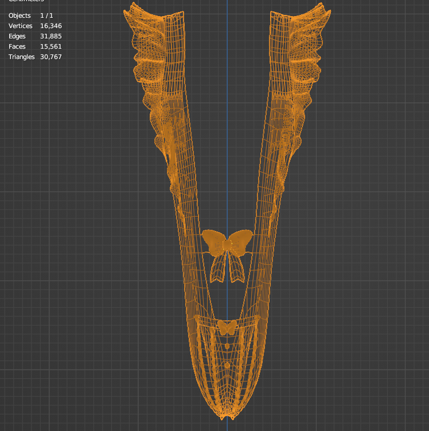Click the upper button beneath the small butterfly
Viewport: 429px width, 431px height.
point(227,346)
